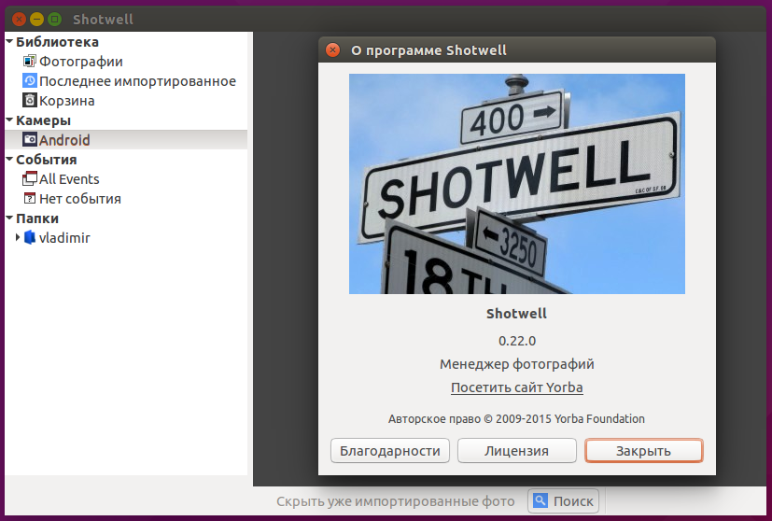The height and width of the screenshot is (521, 772).
Task: Click the Авторское право copyright text
Action: click(516, 418)
